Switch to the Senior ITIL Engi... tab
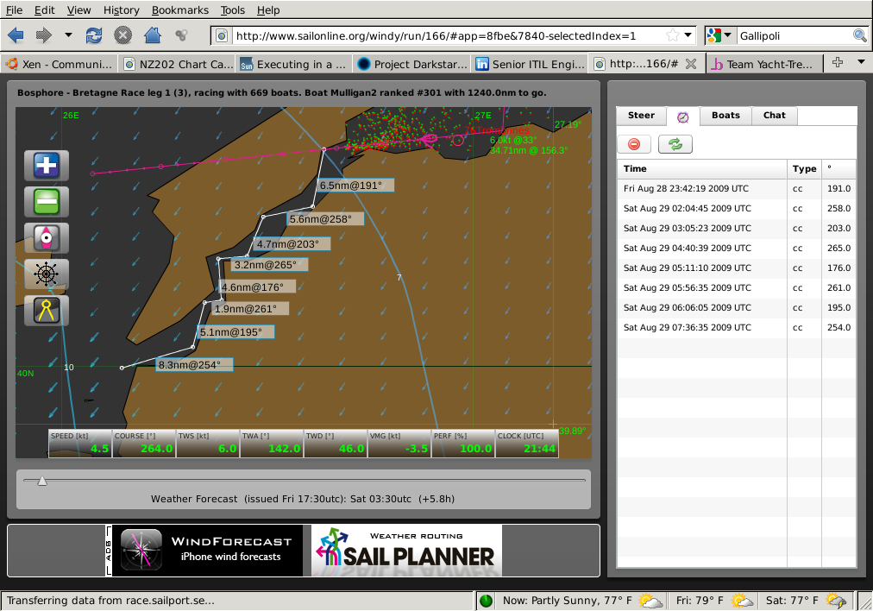The image size is (873, 611). coord(530,64)
